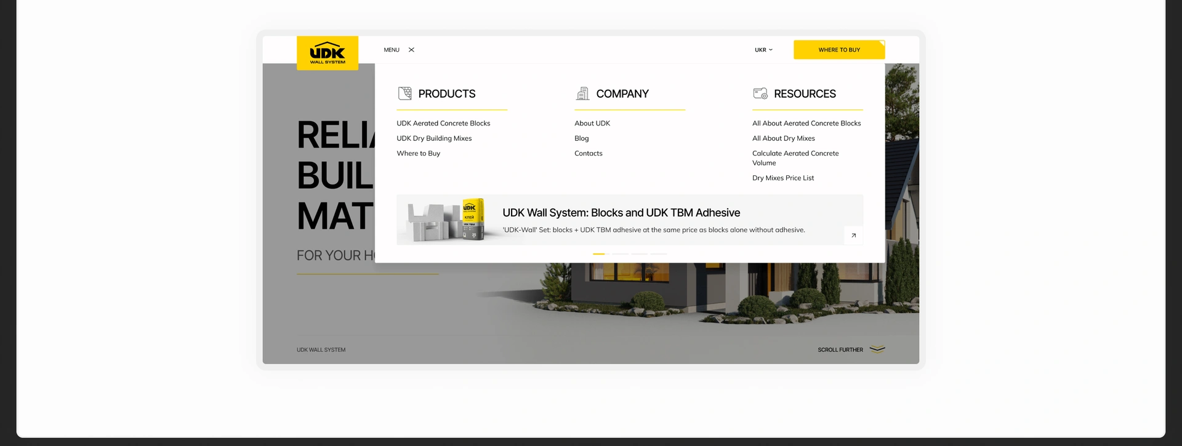Screen dimensions: 1182x446
Task: Go to About UDK page
Action: (592, 123)
